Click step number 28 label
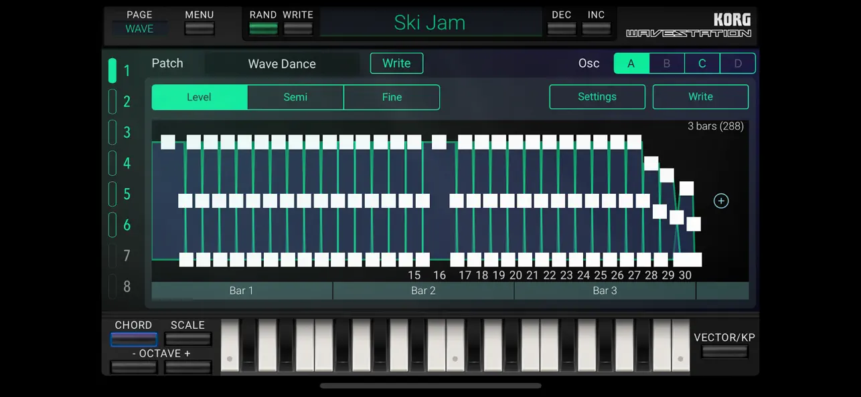The height and width of the screenshot is (397, 861). point(651,275)
